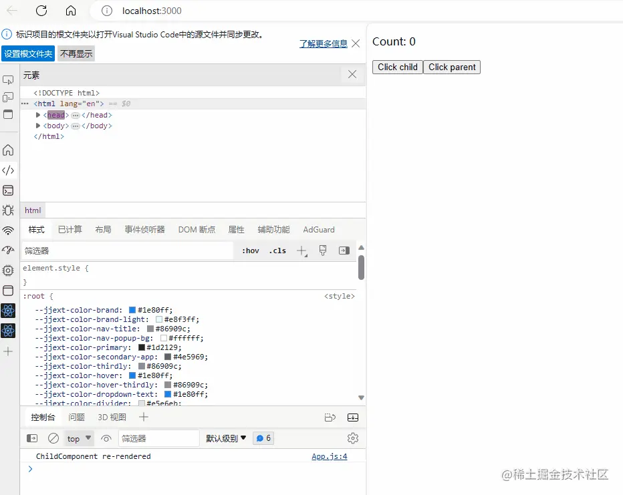
Task: Open top JavaScript context dropdown
Action: pyautogui.click(x=79, y=438)
